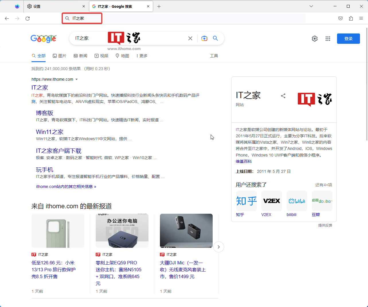Viewport: 368px width, 307px height.
Task: Open Firefox View icon in tab bar
Action: click(17, 6)
